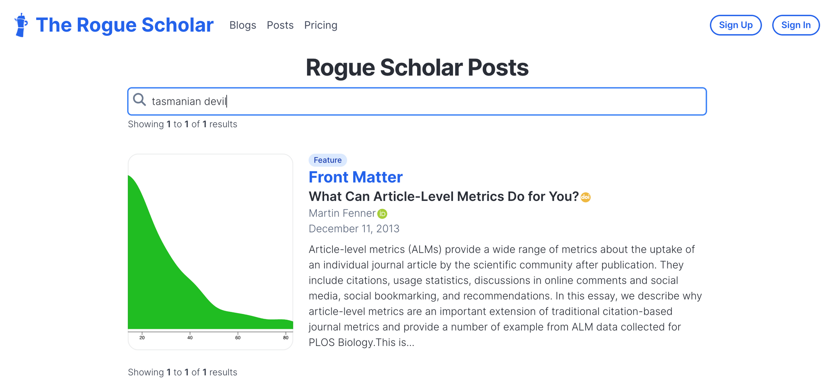The height and width of the screenshot is (385, 831).
Task: Click the Rogue Scholar coffee pot logo
Action: tap(21, 25)
